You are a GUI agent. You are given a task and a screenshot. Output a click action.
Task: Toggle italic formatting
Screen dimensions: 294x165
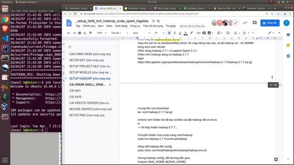coord(175,33)
